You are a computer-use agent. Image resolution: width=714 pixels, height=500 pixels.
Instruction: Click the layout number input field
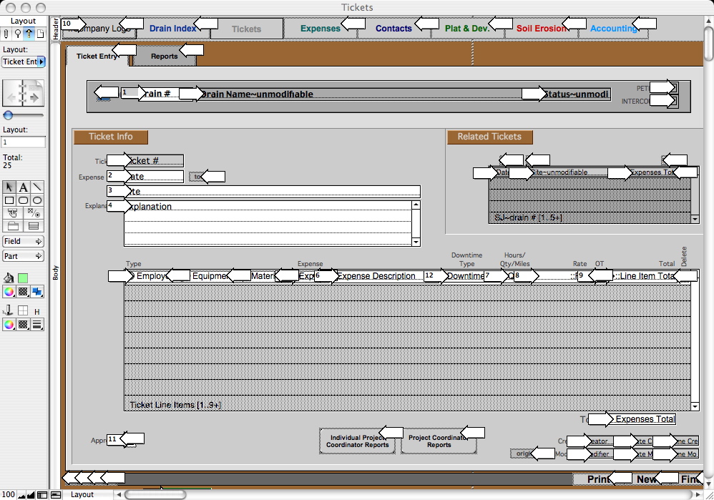pos(24,143)
